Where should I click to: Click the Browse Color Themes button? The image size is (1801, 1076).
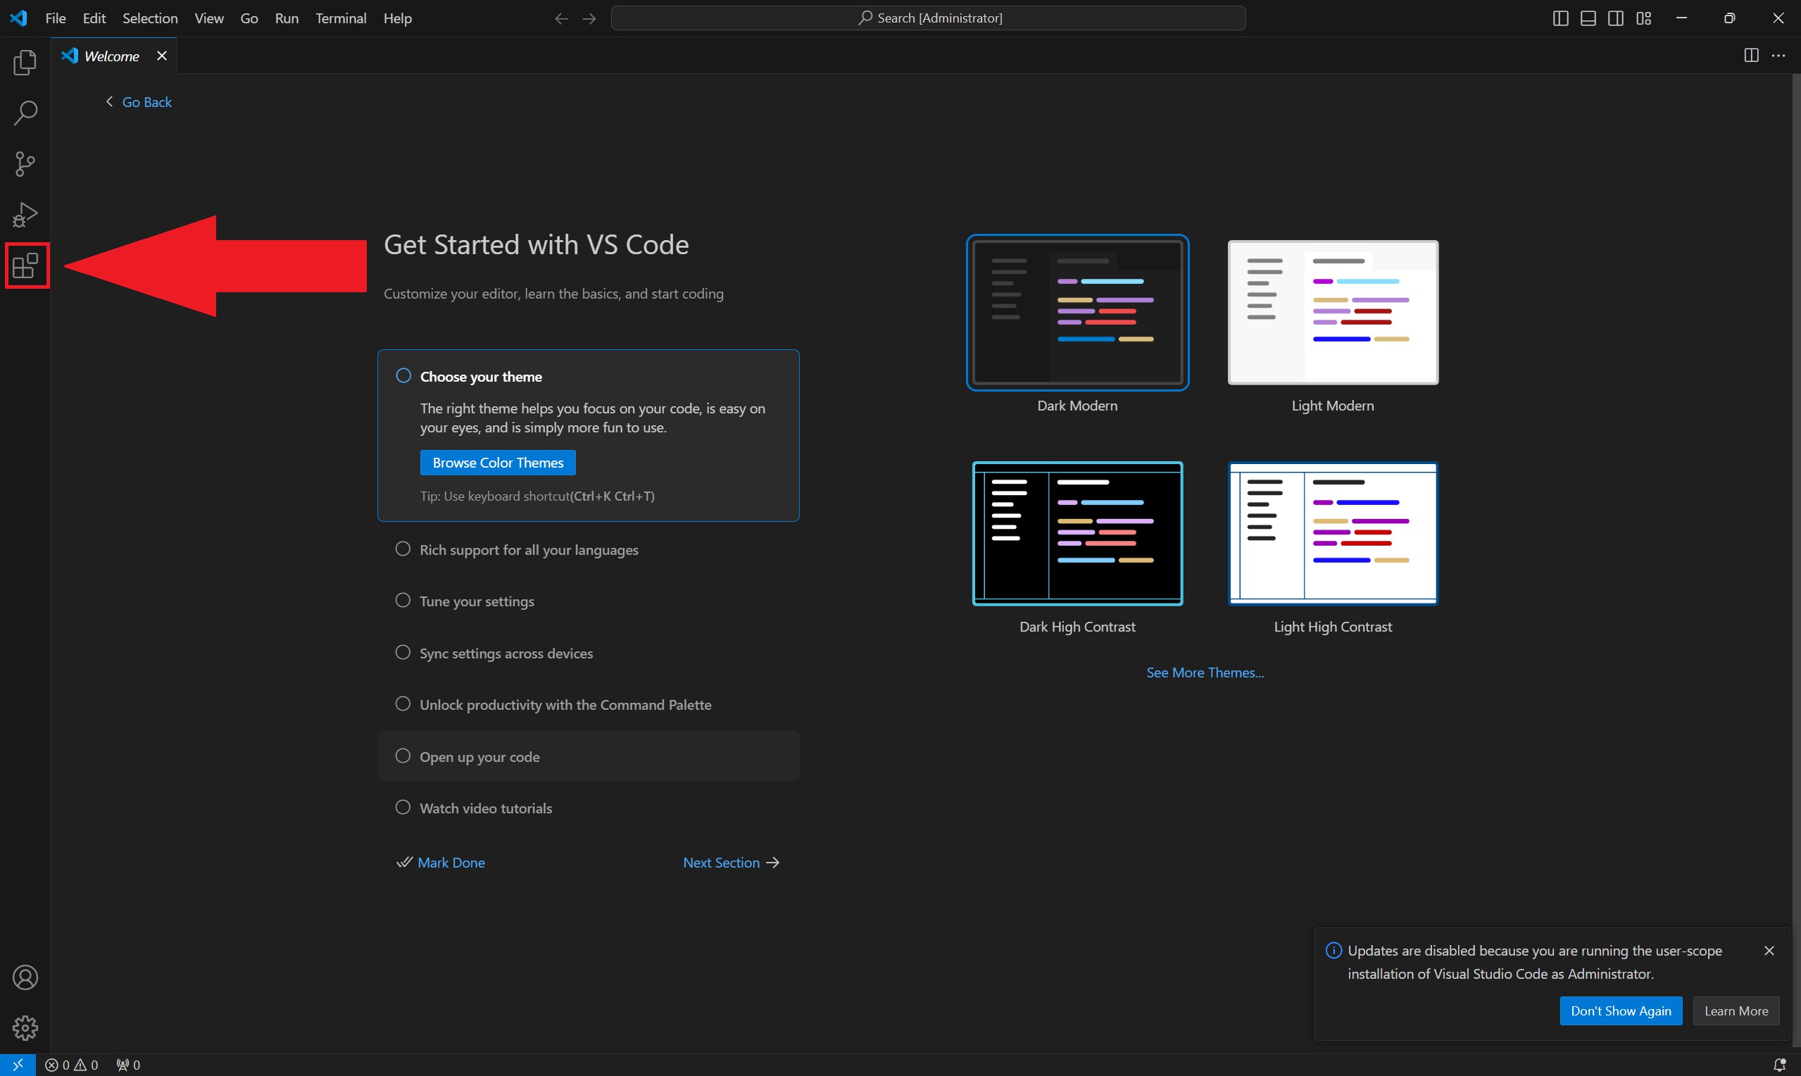[x=498, y=463]
